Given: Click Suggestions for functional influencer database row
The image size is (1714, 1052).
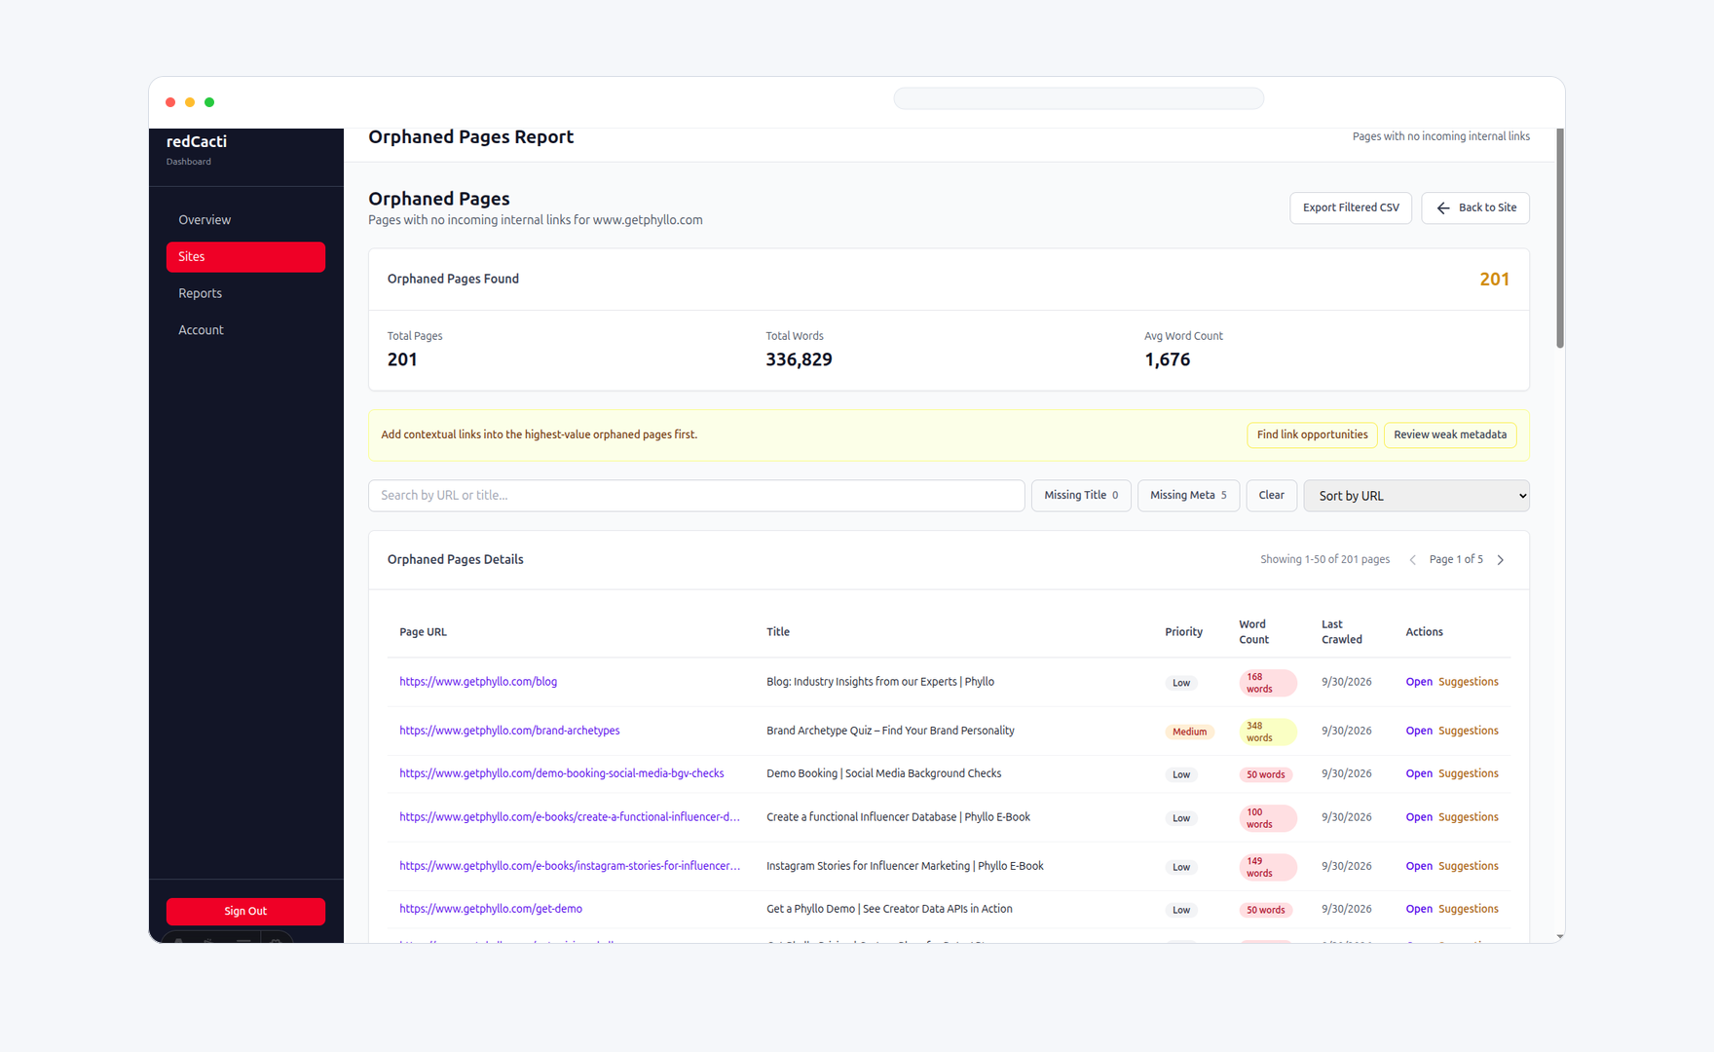Looking at the screenshot, I should click(x=1469, y=817).
